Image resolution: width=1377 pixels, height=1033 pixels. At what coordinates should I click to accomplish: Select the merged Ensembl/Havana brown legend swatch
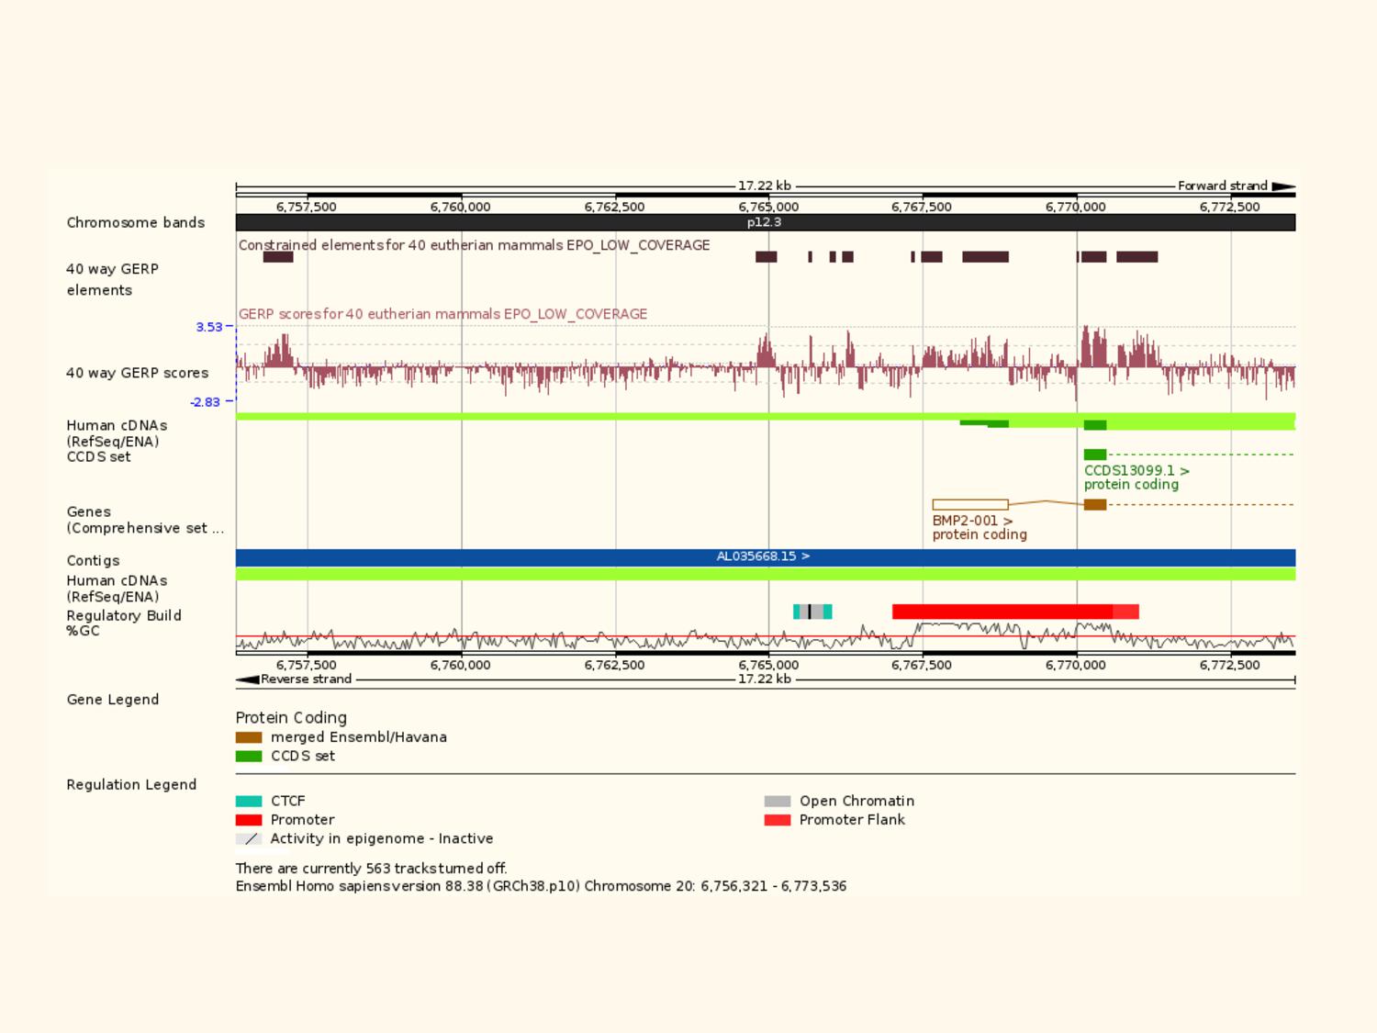tap(249, 737)
